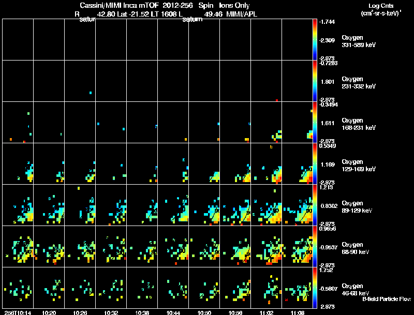Click the 10:14 panel in 68-90 keV row
The height and width of the screenshot is (315, 414).
(x=18, y=246)
